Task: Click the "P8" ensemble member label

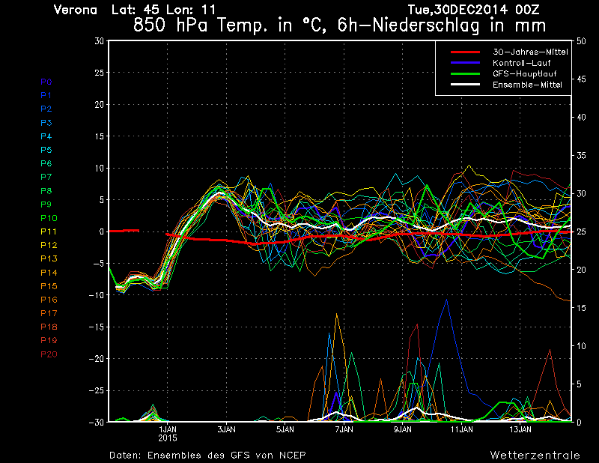Action: (46, 191)
